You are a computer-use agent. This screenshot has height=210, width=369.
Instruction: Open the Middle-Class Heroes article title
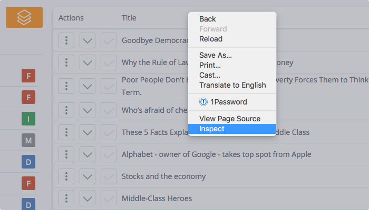(x=157, y=198)
